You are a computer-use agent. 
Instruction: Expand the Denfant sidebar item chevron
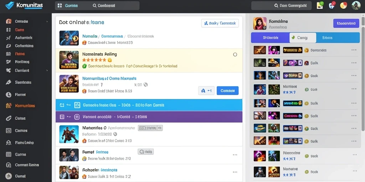[x=47, y=70]
